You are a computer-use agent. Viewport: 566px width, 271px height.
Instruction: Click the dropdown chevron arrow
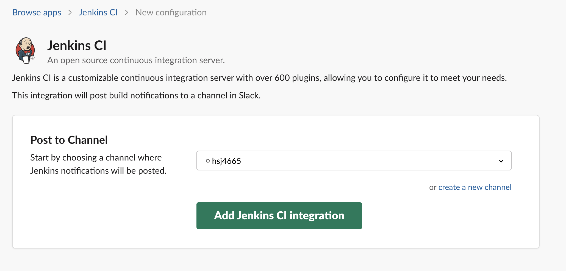501,161
